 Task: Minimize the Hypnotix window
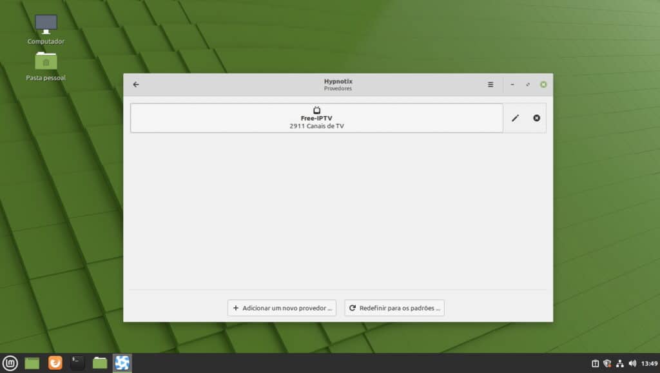[x=512, y=85]
